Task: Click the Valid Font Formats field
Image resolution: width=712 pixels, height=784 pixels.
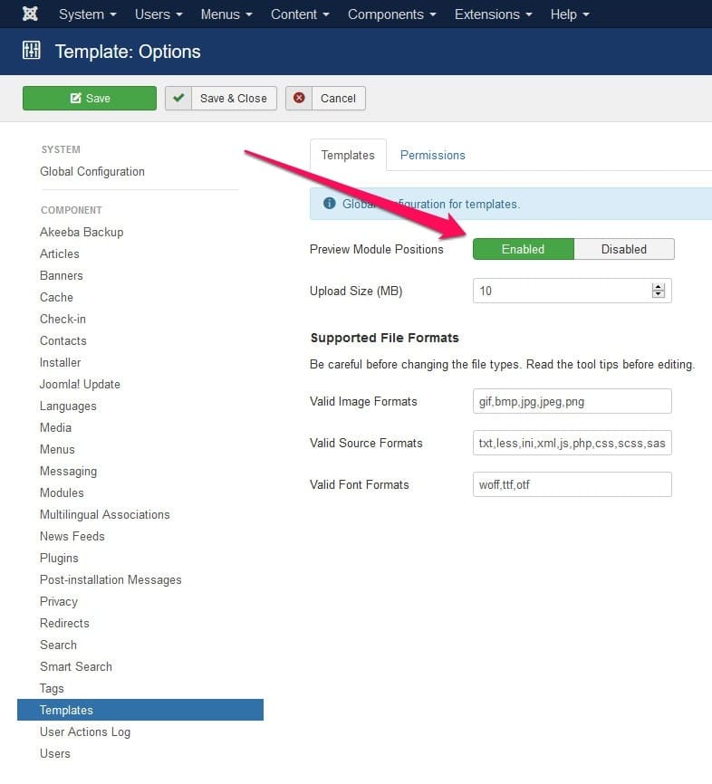Action: (572, 484)
